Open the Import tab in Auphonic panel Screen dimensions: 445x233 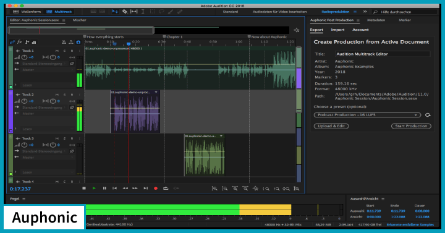click(337, 30)
